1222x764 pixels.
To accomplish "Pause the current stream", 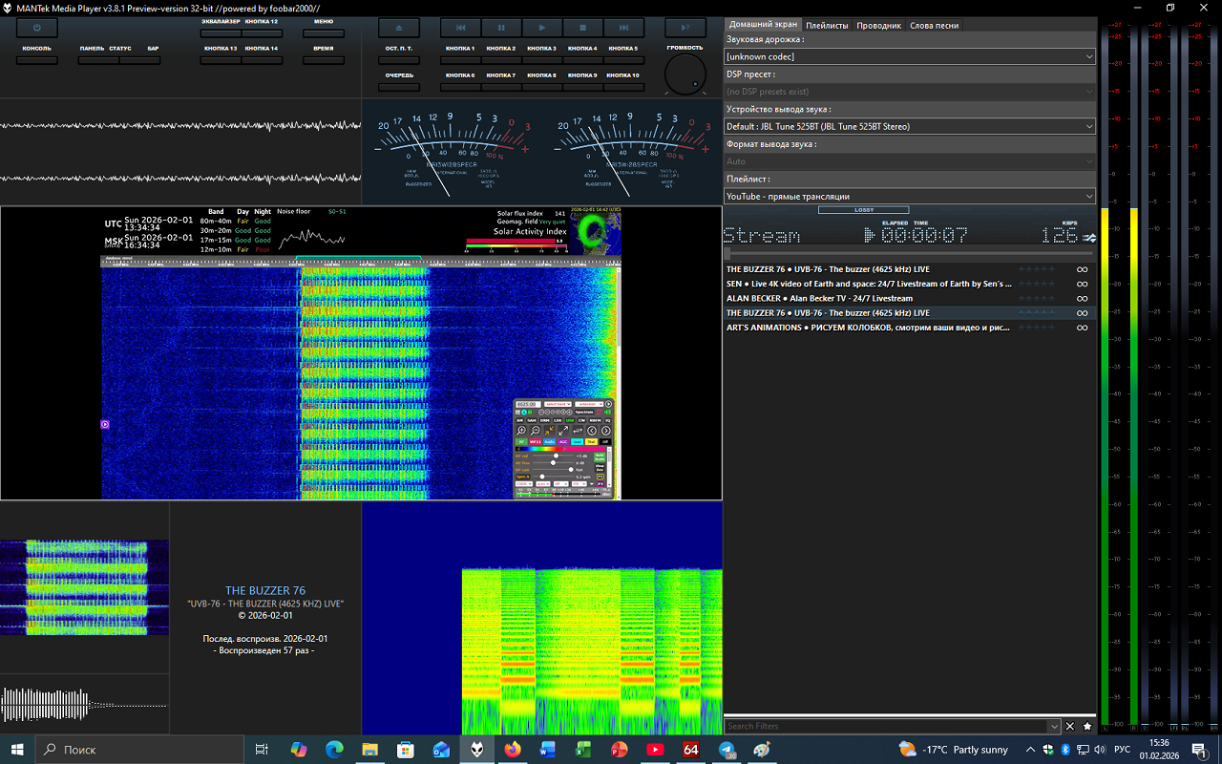I will (501, 28).
